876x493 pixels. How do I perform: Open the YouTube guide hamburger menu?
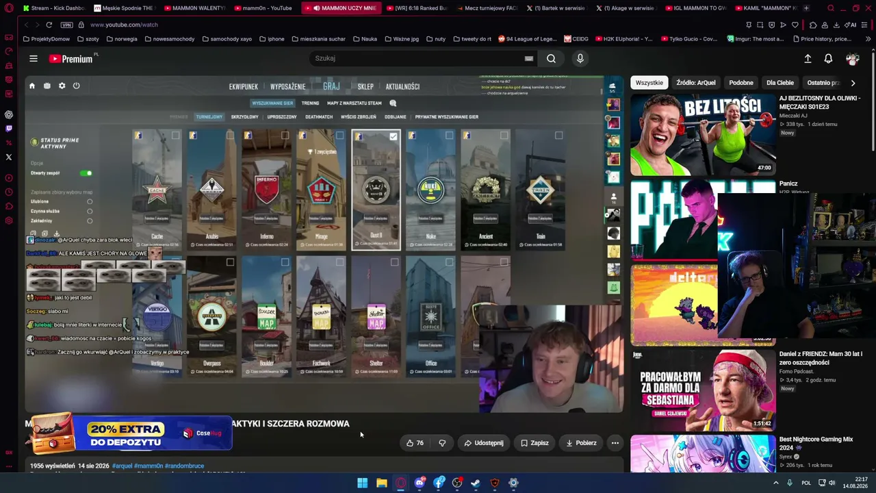(x=33, y=59)
